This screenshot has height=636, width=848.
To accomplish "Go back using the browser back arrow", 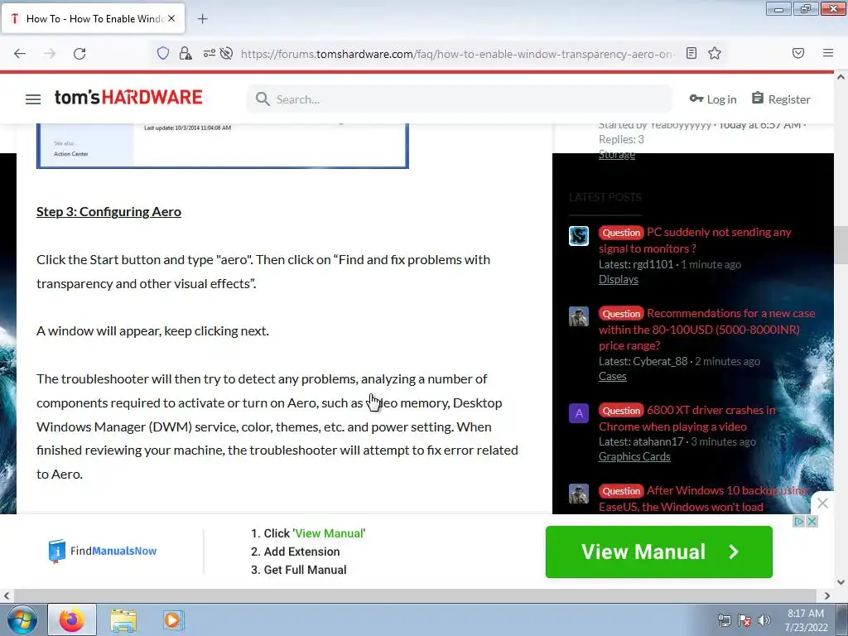I will (20, 54).
